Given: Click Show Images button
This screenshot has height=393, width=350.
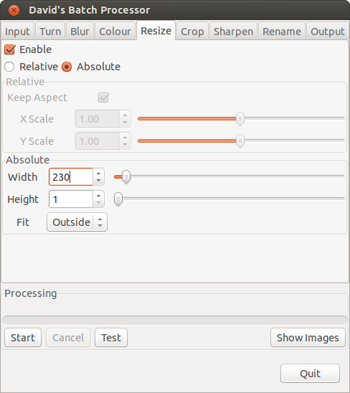Looking at the screenshot, I should coord(308,338).
